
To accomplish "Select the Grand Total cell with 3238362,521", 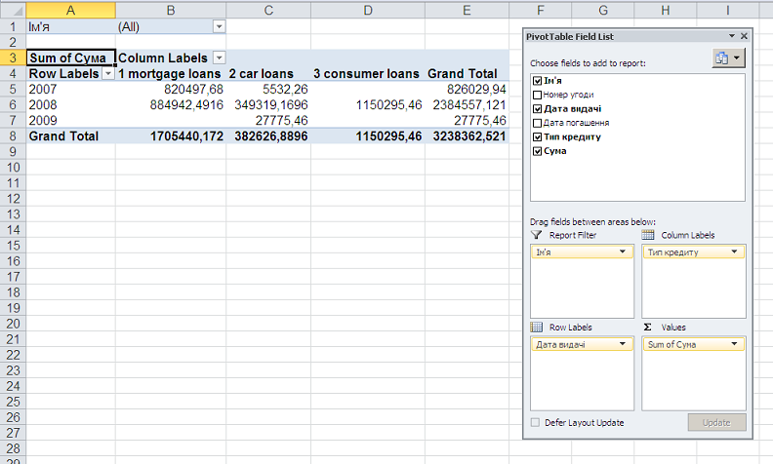I will [x=467, y=136].
